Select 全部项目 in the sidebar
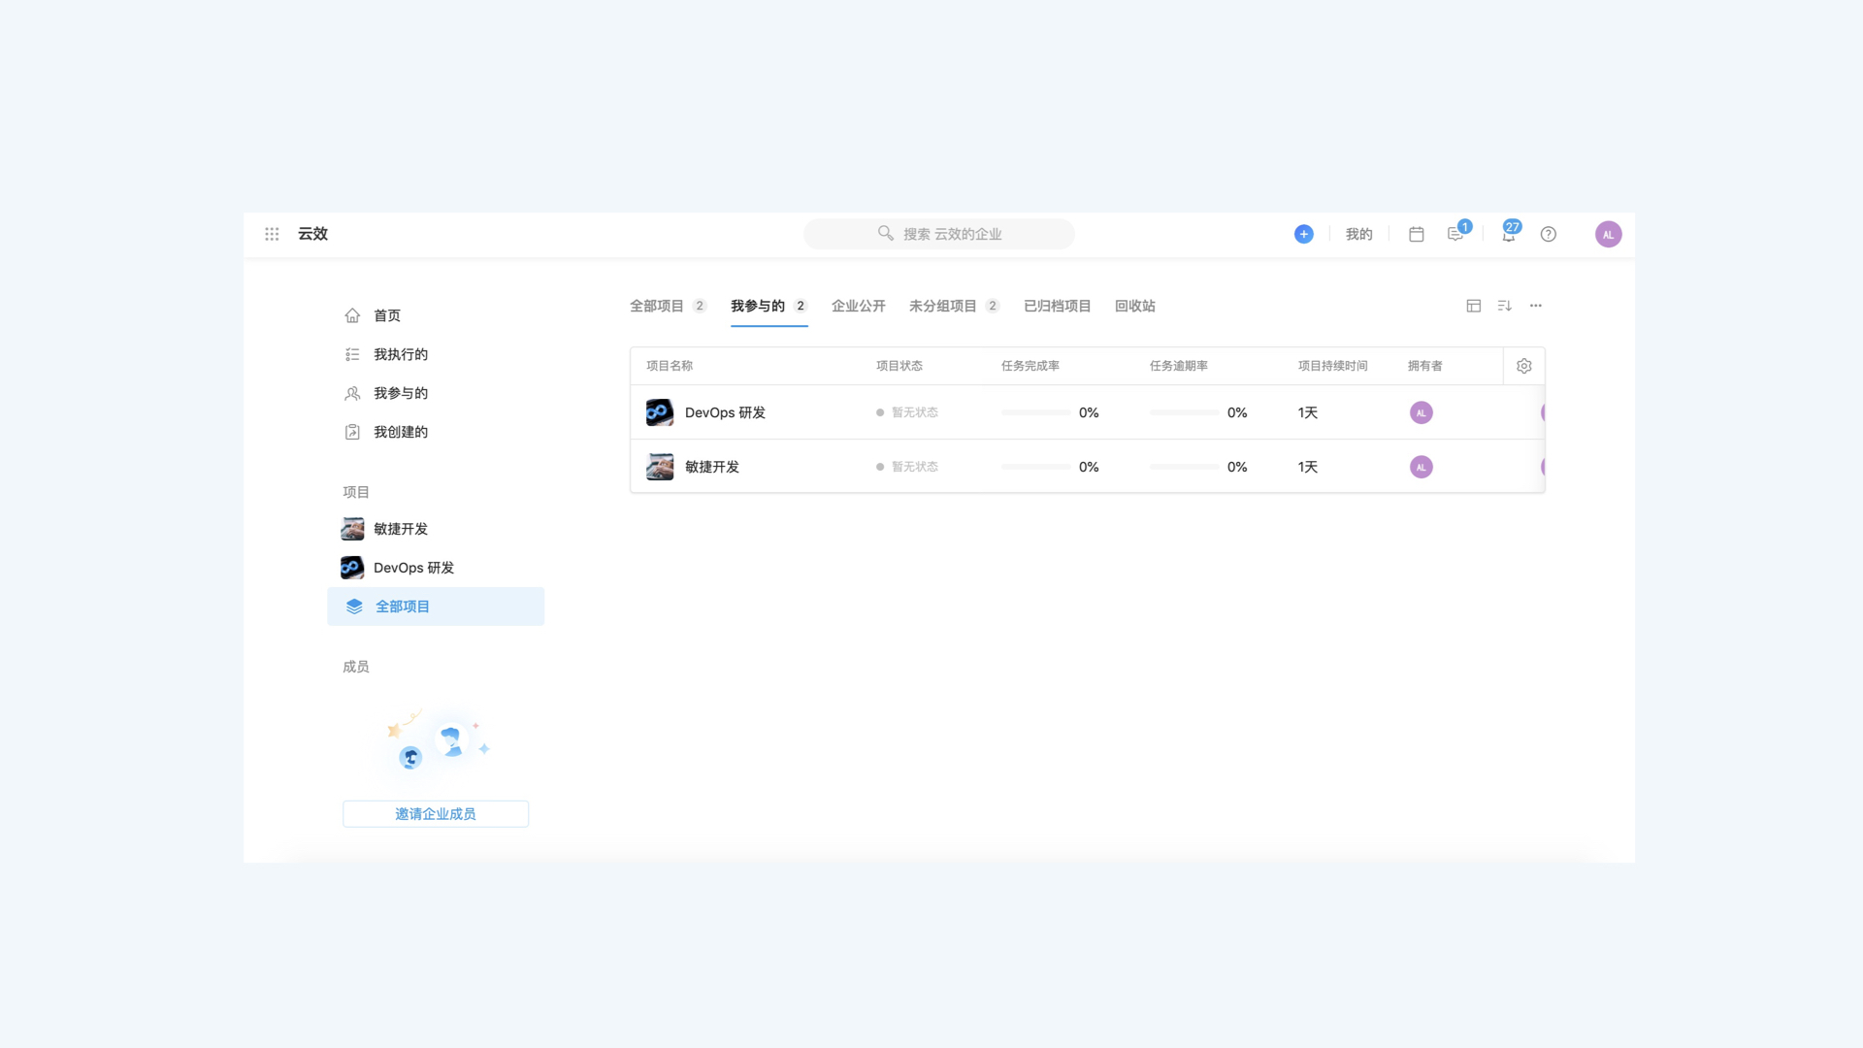1863x1048 pixels. pos(436,606)
